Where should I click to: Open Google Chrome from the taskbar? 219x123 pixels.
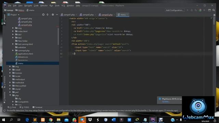click(51, 120)
